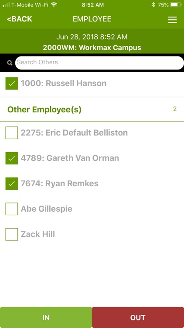
Task: Uncheck Ryan Remkes checkbox
Action: [12, 183]
